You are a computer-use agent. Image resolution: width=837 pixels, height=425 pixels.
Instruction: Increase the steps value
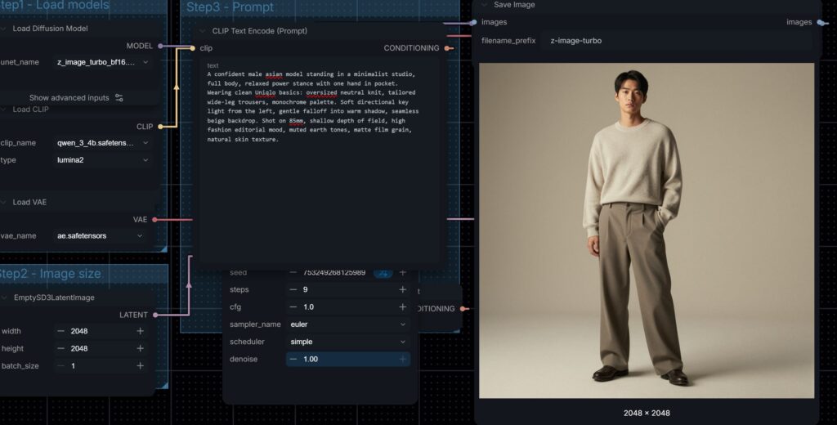click(x=402, y=289)
